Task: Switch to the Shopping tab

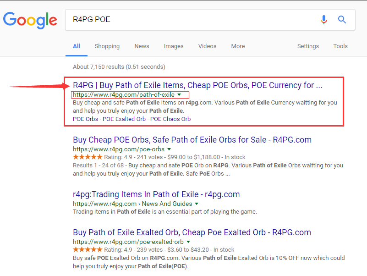Action: [107, 46]
